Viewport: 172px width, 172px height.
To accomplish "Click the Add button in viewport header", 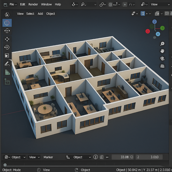I will tap(40, 14).
